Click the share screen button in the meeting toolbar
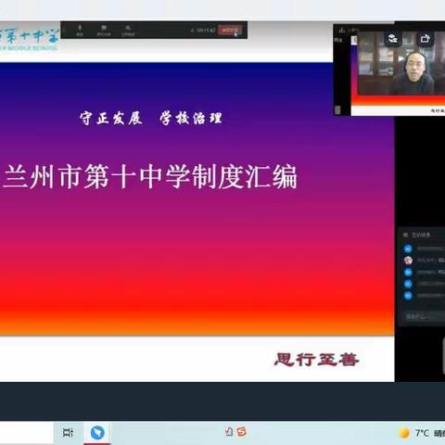 point(128,31)
